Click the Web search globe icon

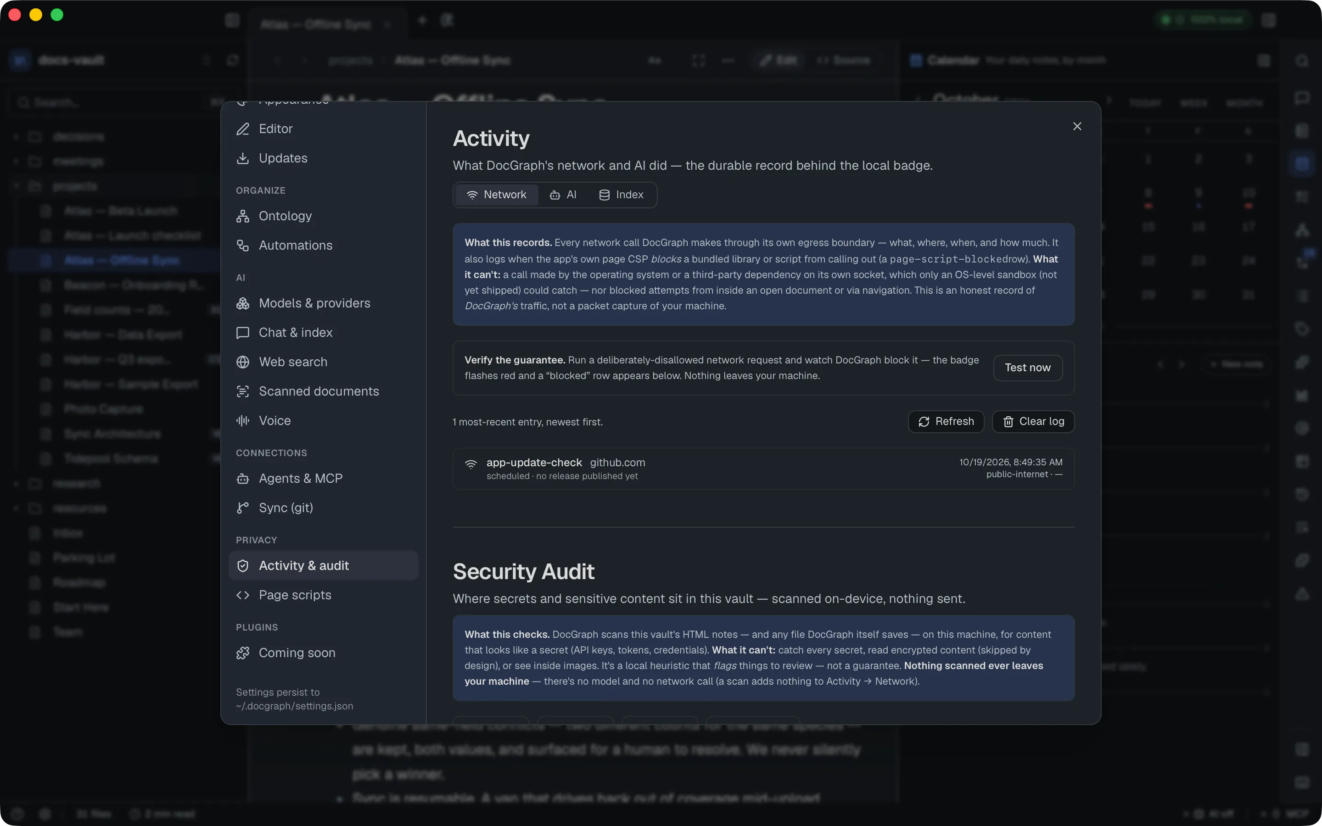point(243,362)
